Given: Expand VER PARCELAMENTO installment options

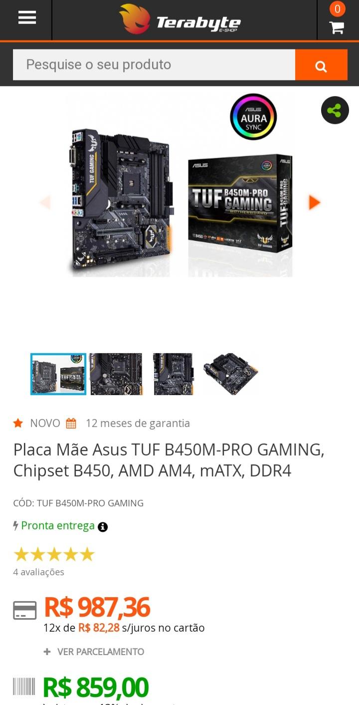Looking at the screenshot, I should tap(94, 652).
